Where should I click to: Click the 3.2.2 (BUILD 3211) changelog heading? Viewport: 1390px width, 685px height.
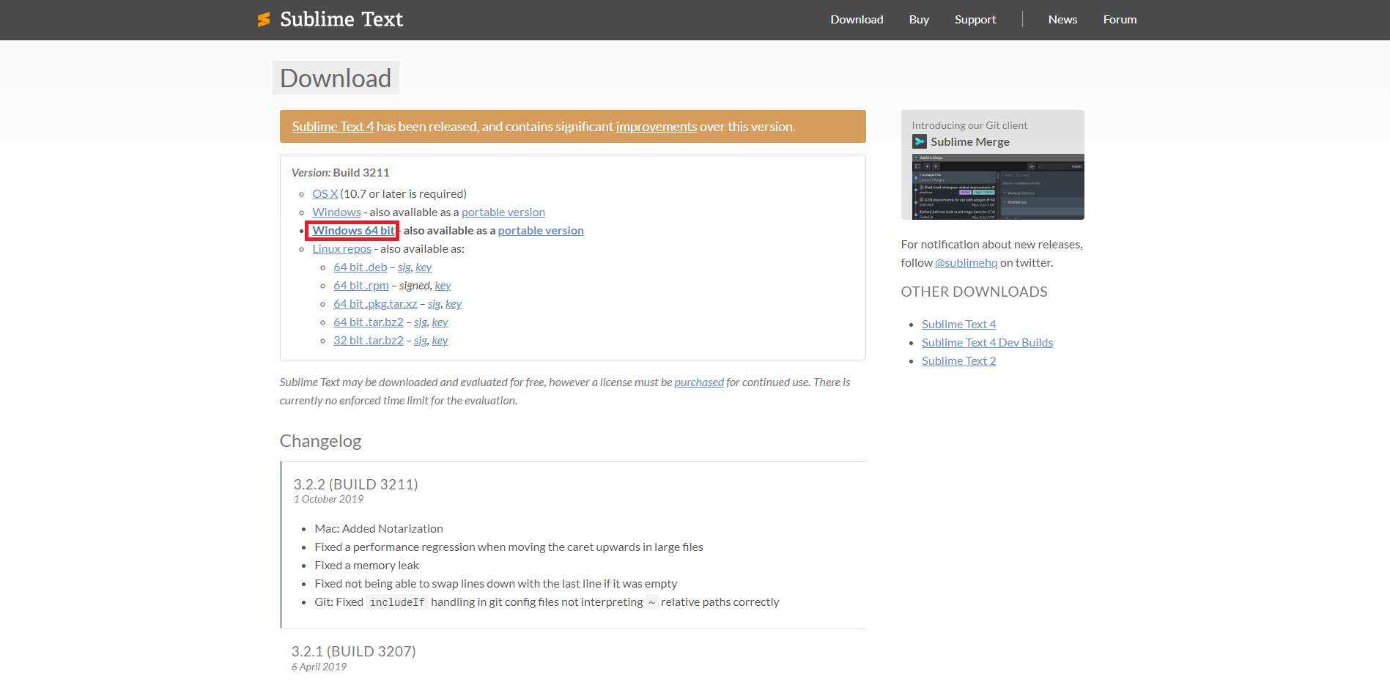pos(355,484)
